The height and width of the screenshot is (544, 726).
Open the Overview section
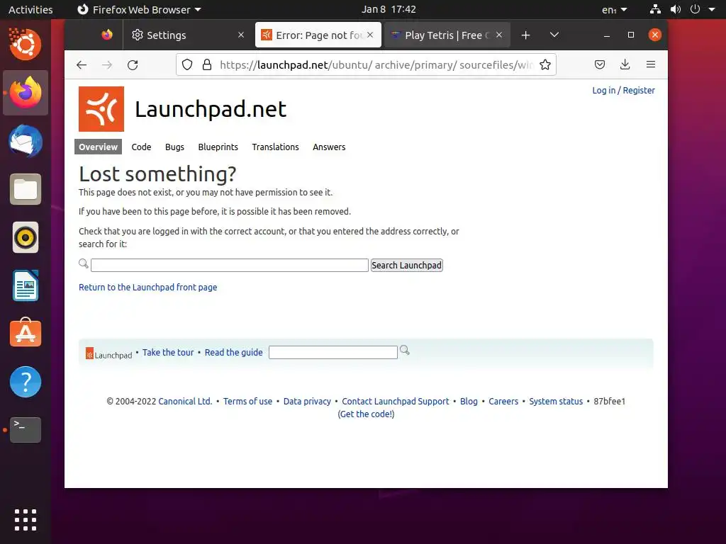pos(98,147)
